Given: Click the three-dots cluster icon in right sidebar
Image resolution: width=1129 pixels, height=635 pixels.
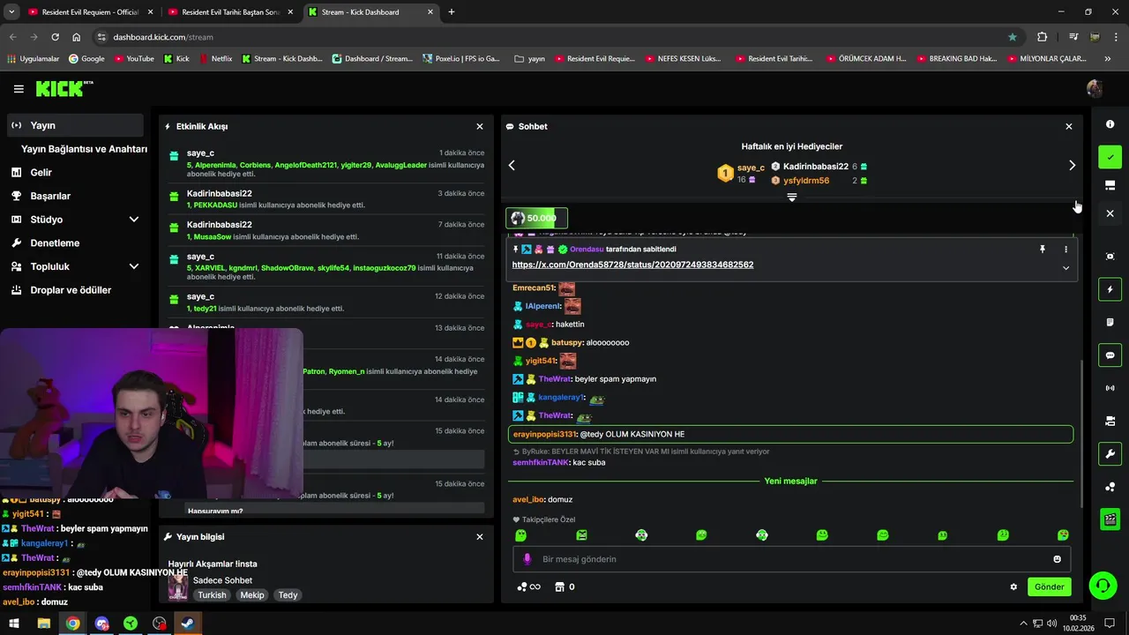Looking at the screenshot, I should (1110, 487).
